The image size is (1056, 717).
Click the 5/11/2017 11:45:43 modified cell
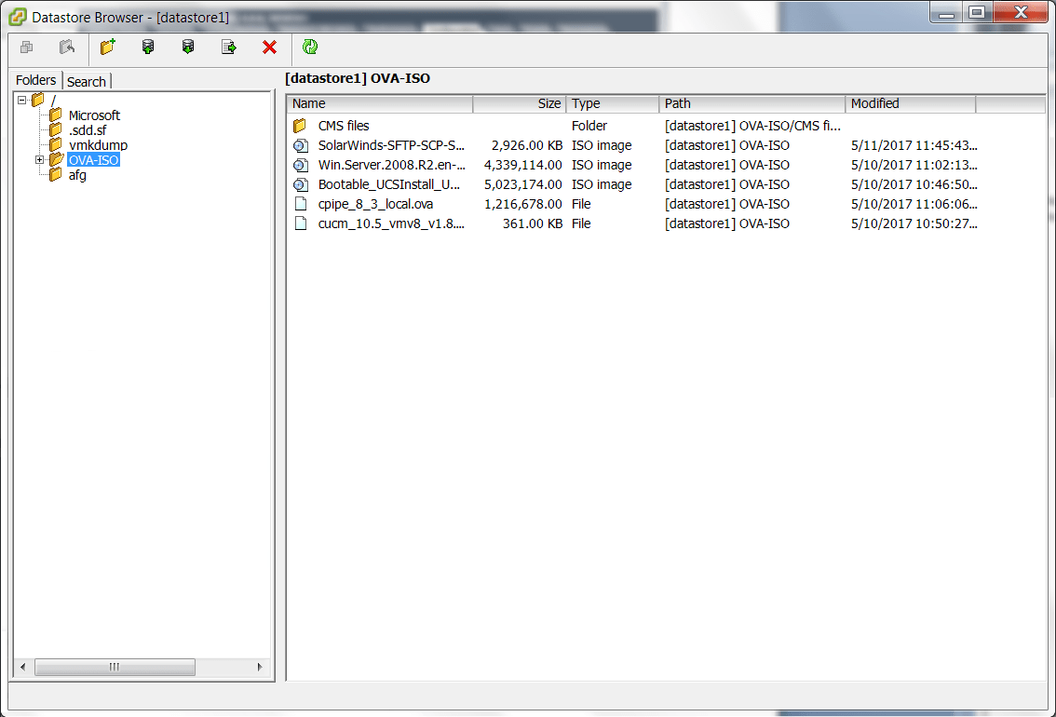[x=914, y=145]
